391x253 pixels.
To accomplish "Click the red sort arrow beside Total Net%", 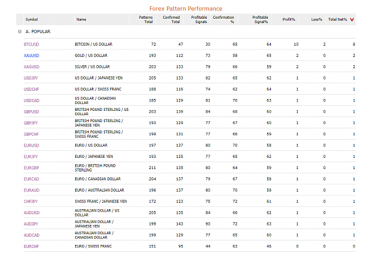I will click(x=352, y=19).
